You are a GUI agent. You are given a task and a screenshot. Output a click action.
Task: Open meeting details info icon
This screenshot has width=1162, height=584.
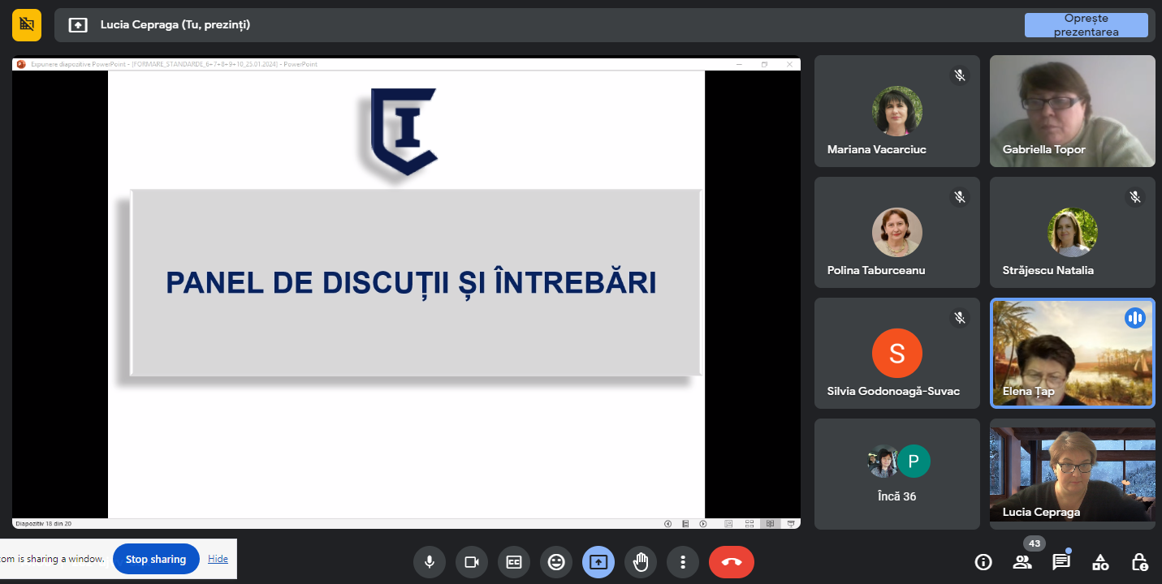pyautogui.click(x=983, y=562)
